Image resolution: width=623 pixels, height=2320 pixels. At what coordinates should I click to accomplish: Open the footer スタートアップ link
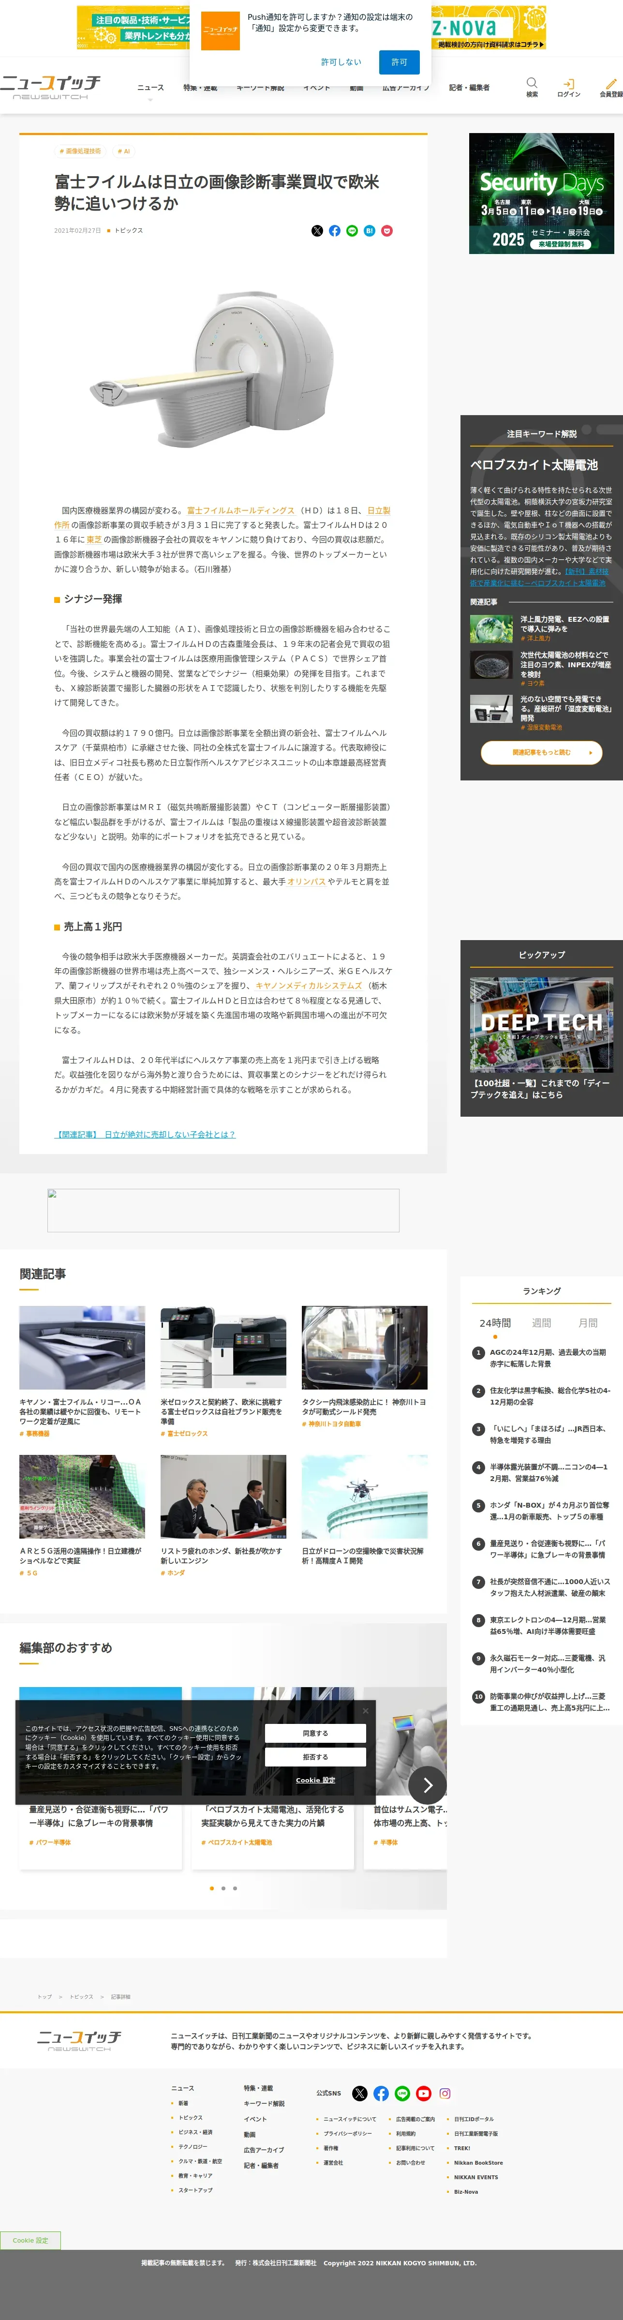tap(195, 2189)
